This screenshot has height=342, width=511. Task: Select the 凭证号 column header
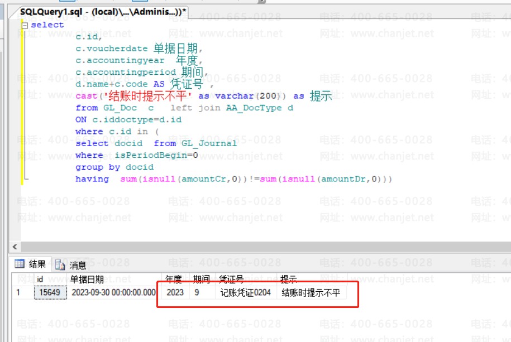pyautogui.click(x=246, y=279)
